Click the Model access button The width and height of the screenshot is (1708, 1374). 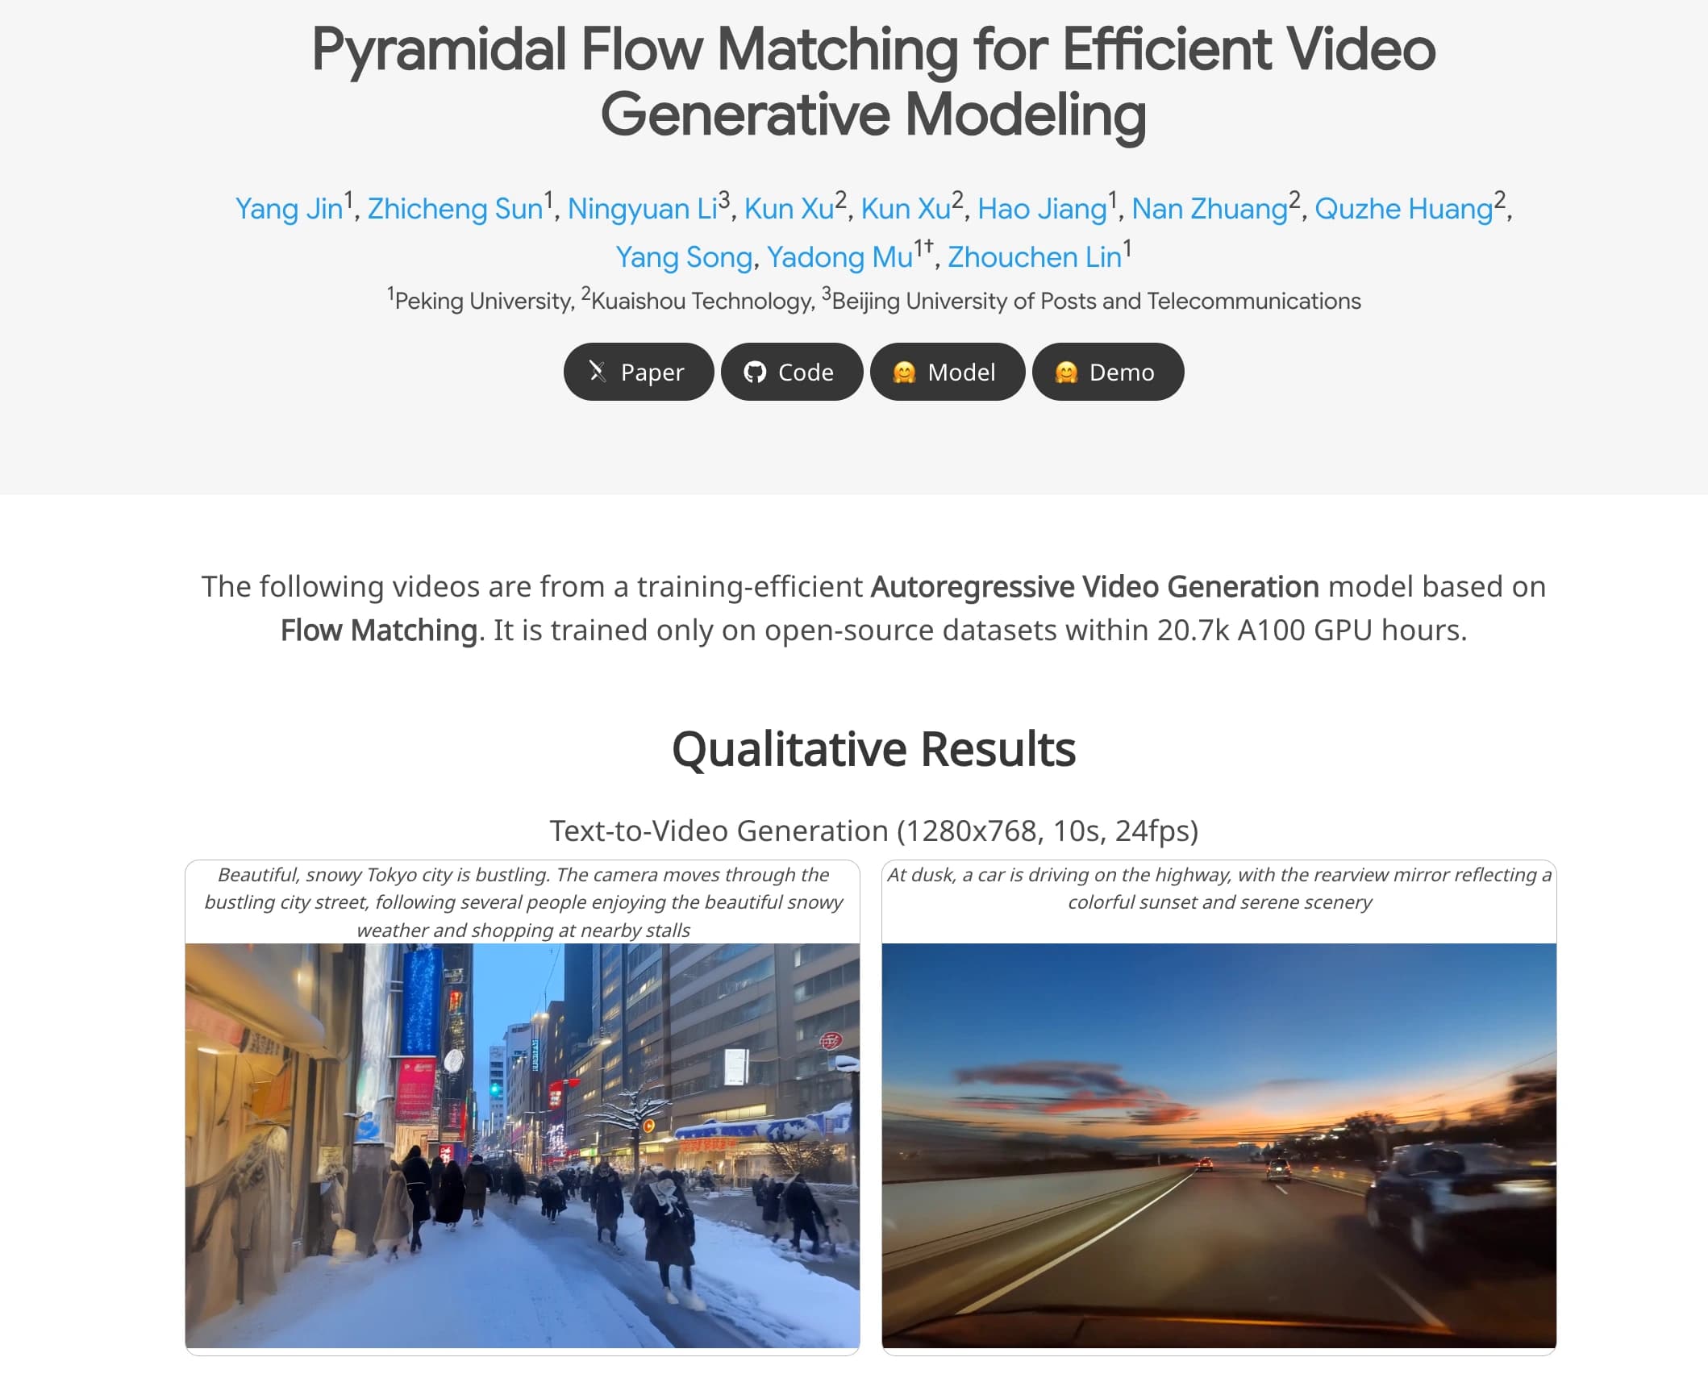coord(947,372)
